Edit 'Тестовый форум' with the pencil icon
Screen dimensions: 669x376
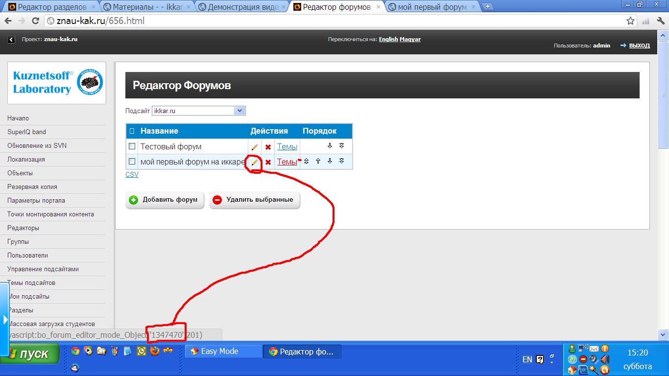point(255,147)
